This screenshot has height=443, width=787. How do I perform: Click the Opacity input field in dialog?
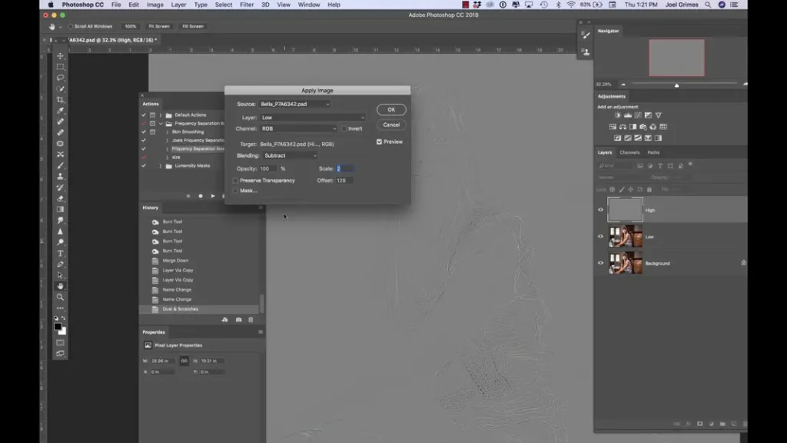click(267, 168)
